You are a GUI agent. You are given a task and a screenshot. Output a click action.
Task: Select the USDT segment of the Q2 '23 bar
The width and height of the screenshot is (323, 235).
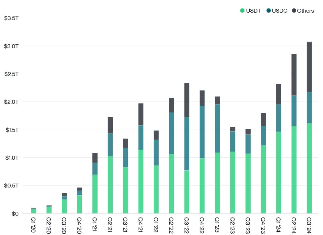[x=233, y=182]
